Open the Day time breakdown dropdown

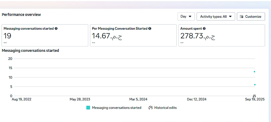pyautogui.click(x=186, y=16)
